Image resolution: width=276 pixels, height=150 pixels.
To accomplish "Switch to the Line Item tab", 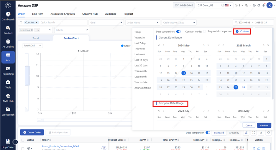I will pyautogui.click(x=37, y=14).
